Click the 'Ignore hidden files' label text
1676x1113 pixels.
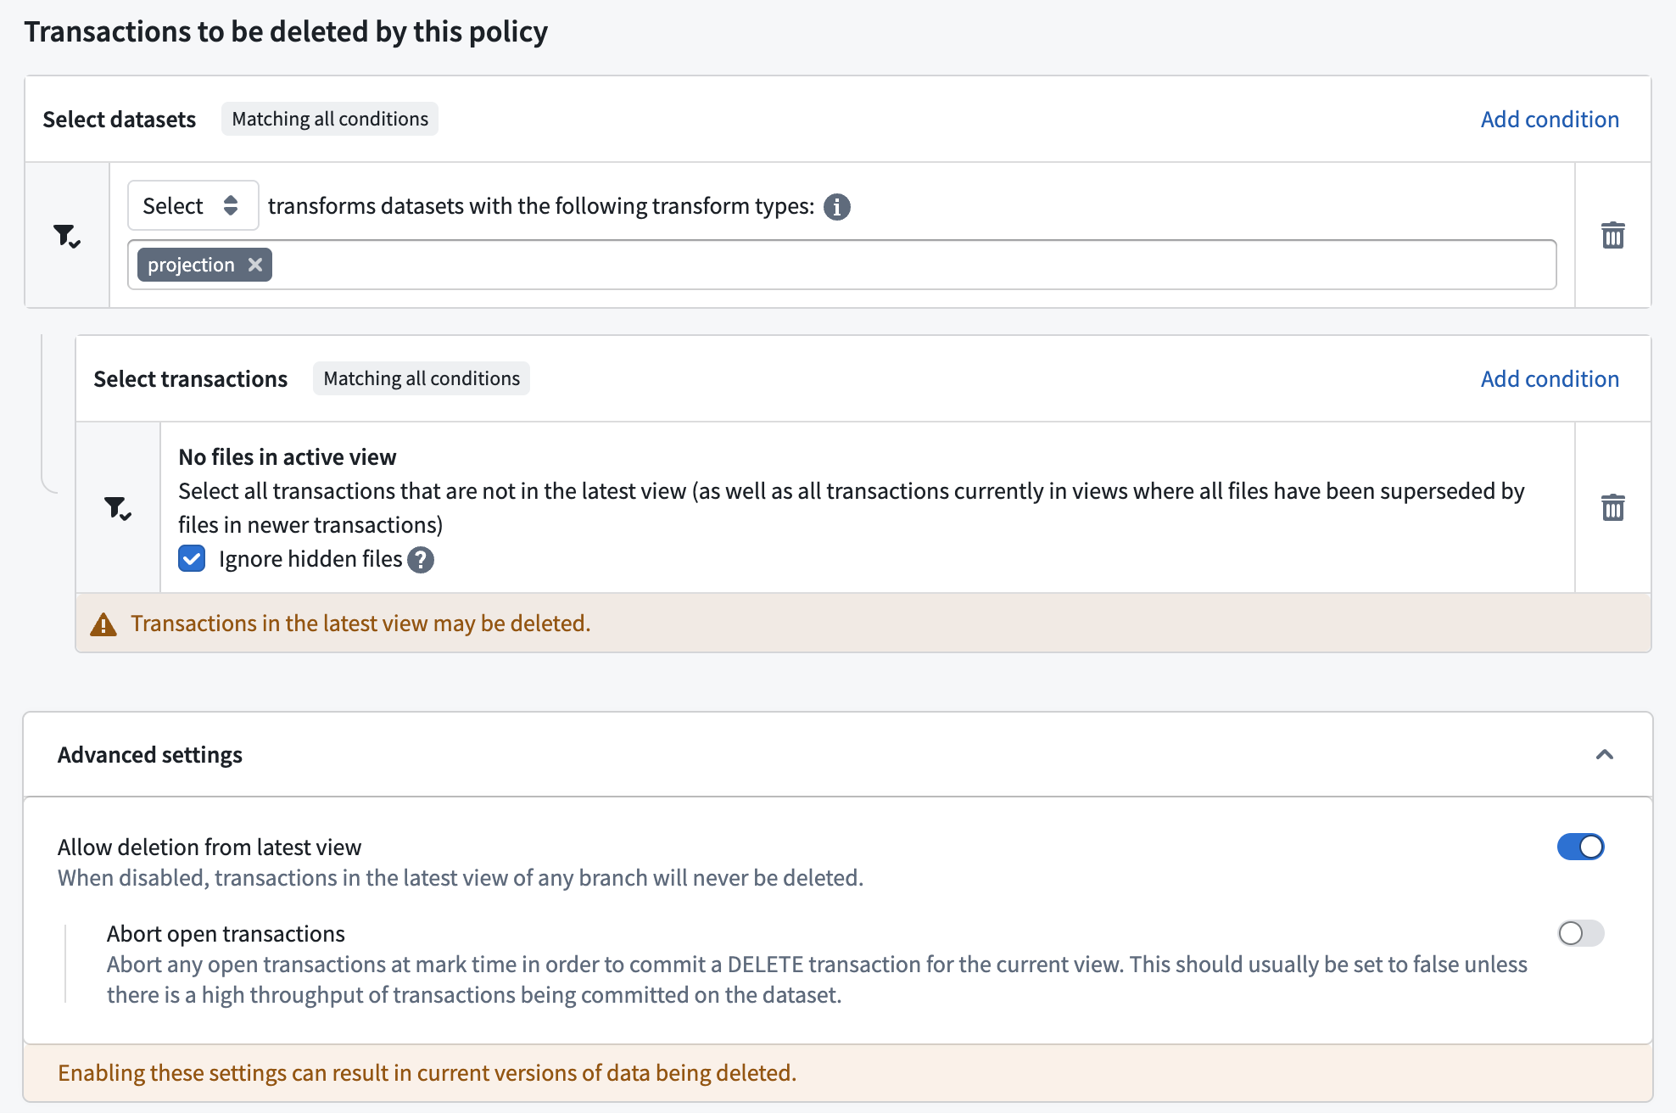(x=310, y=559)
